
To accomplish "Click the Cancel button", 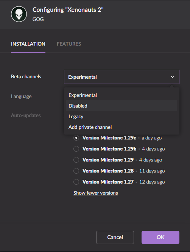I will point(115,238).
